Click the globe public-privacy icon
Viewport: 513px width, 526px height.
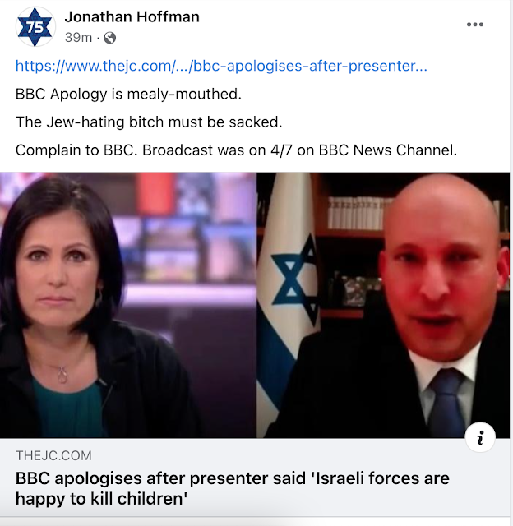pyautogui.click(x=109, y=38)
